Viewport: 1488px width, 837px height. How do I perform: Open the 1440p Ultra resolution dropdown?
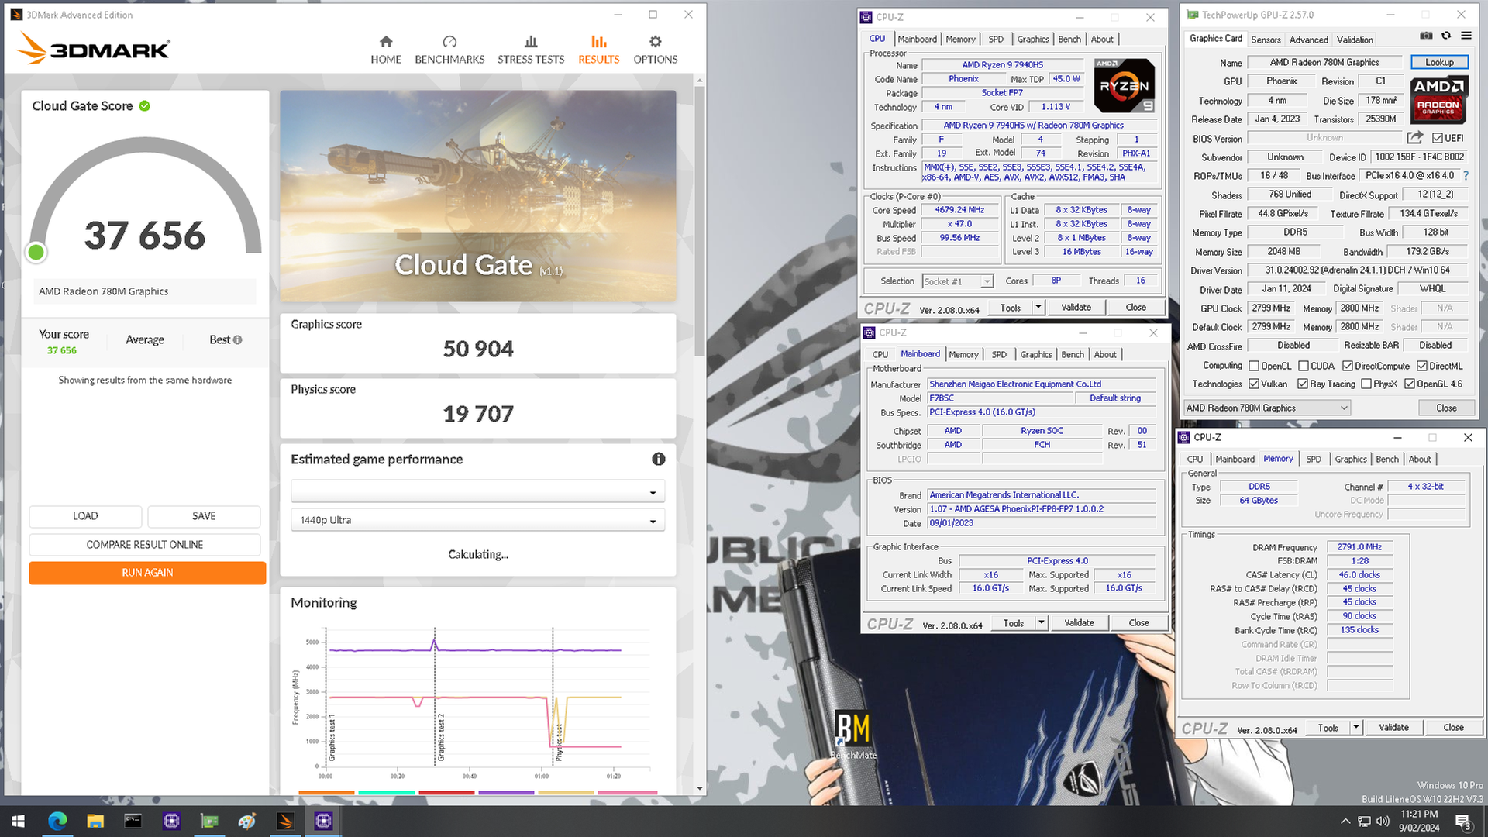pyautogui.click(x=477, y=520)
